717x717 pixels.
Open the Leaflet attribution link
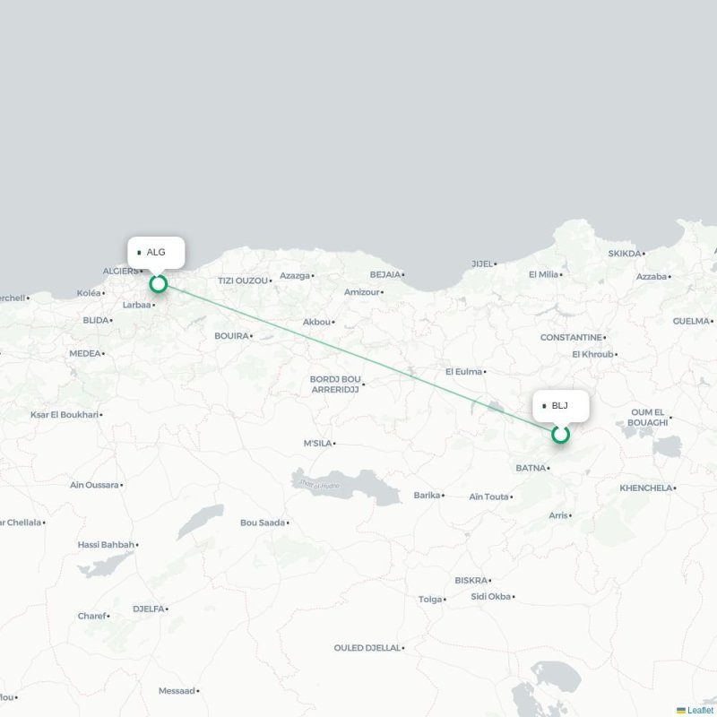pyautogui.click(x=702, y=710)
